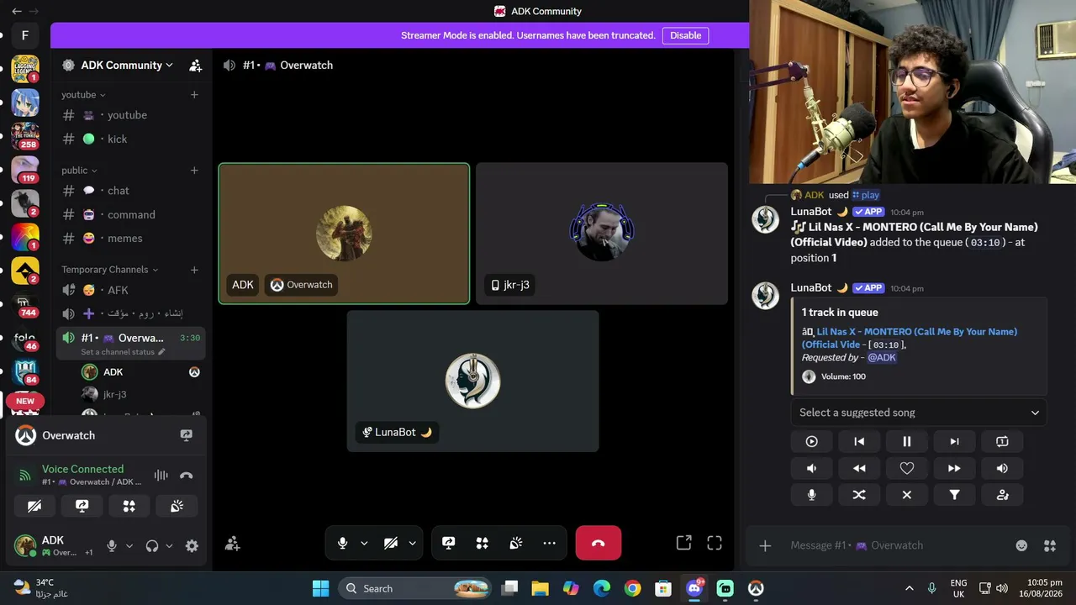Viewport: 1076px width, 605px height.
Task: Rewind the LunaBot track
Action: 859,468
